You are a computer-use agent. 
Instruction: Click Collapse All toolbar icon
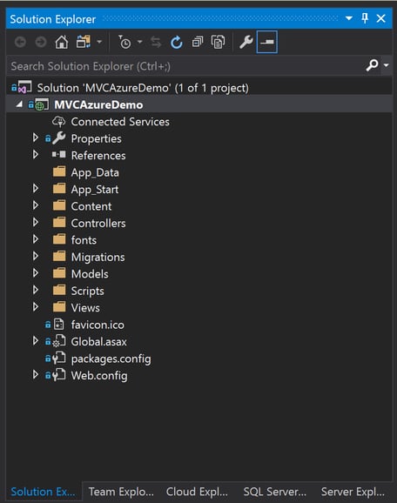coord(198,42)
